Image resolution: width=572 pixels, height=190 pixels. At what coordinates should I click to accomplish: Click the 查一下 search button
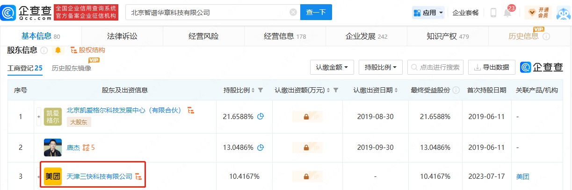(x=316, y=13)
